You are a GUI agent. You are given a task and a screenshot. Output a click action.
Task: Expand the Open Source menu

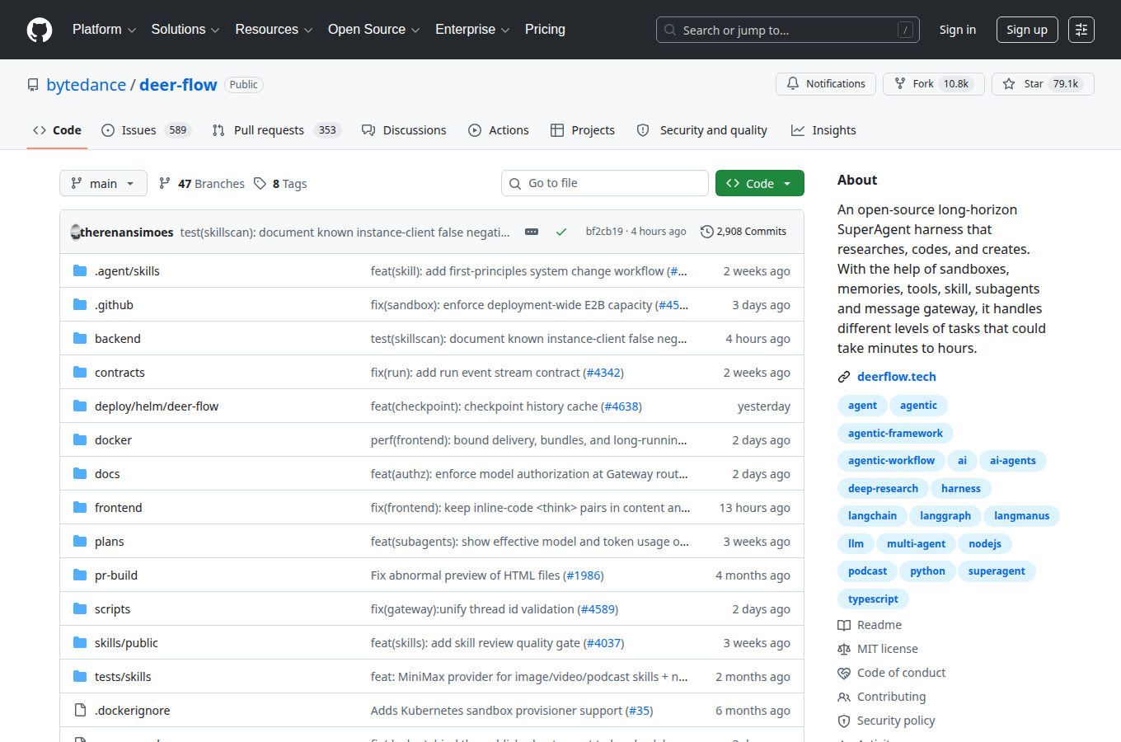coord(373,30)
